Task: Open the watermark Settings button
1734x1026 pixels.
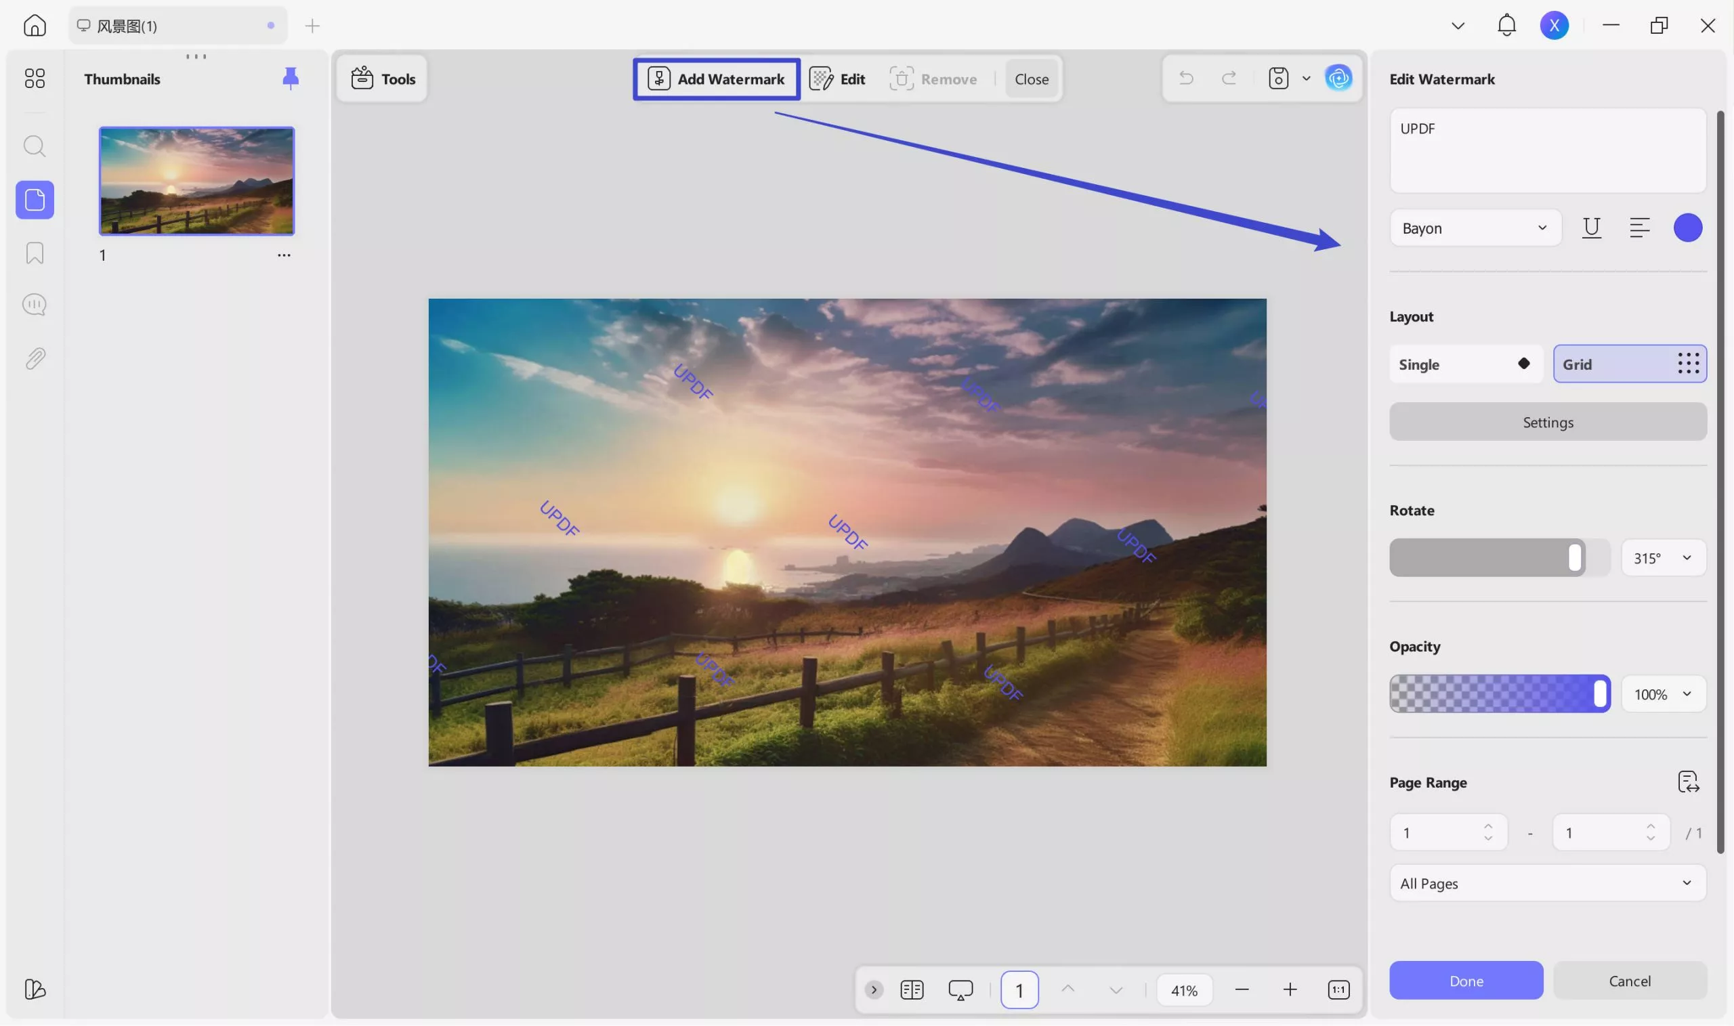Action: tap(1547, 422)
